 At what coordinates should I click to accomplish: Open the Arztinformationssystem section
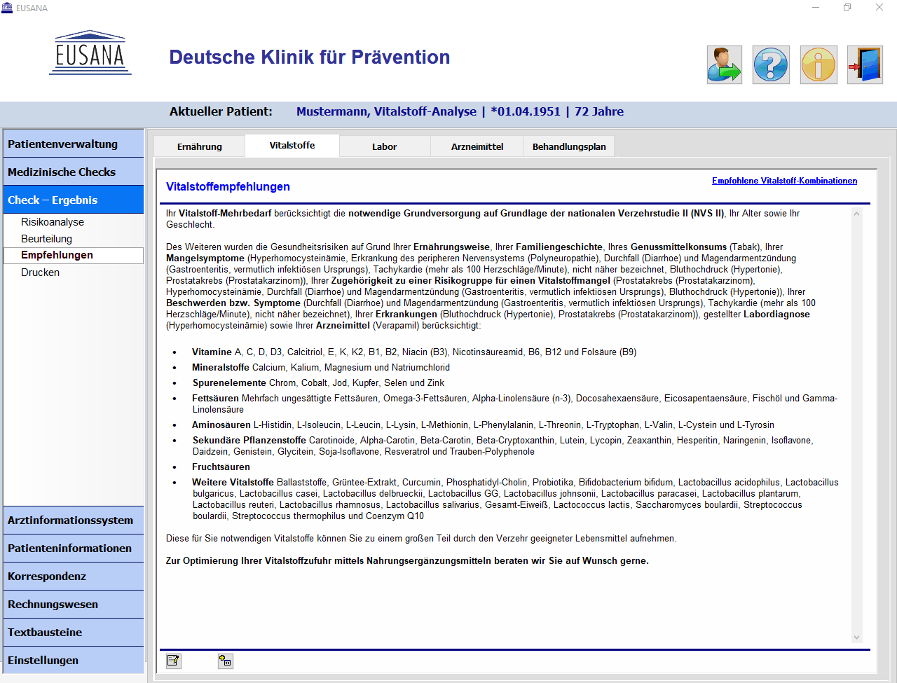point(74,520)
